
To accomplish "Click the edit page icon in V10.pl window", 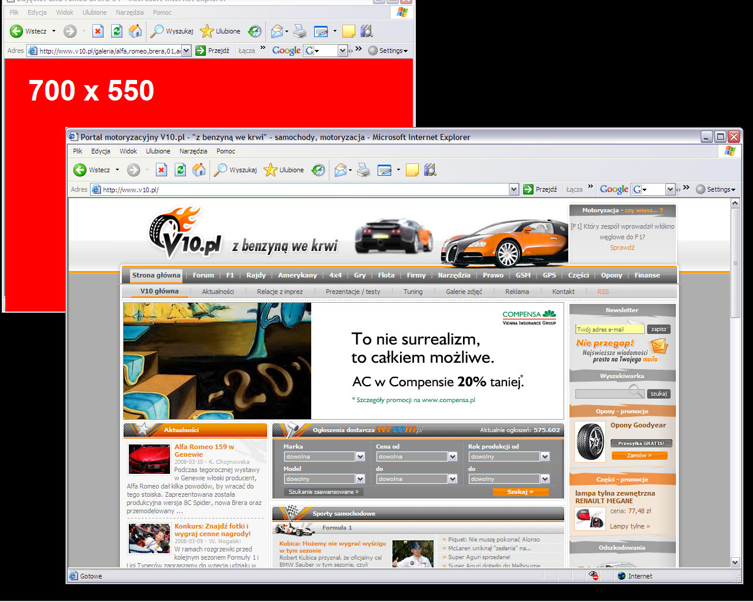I will tap(385, 170).
